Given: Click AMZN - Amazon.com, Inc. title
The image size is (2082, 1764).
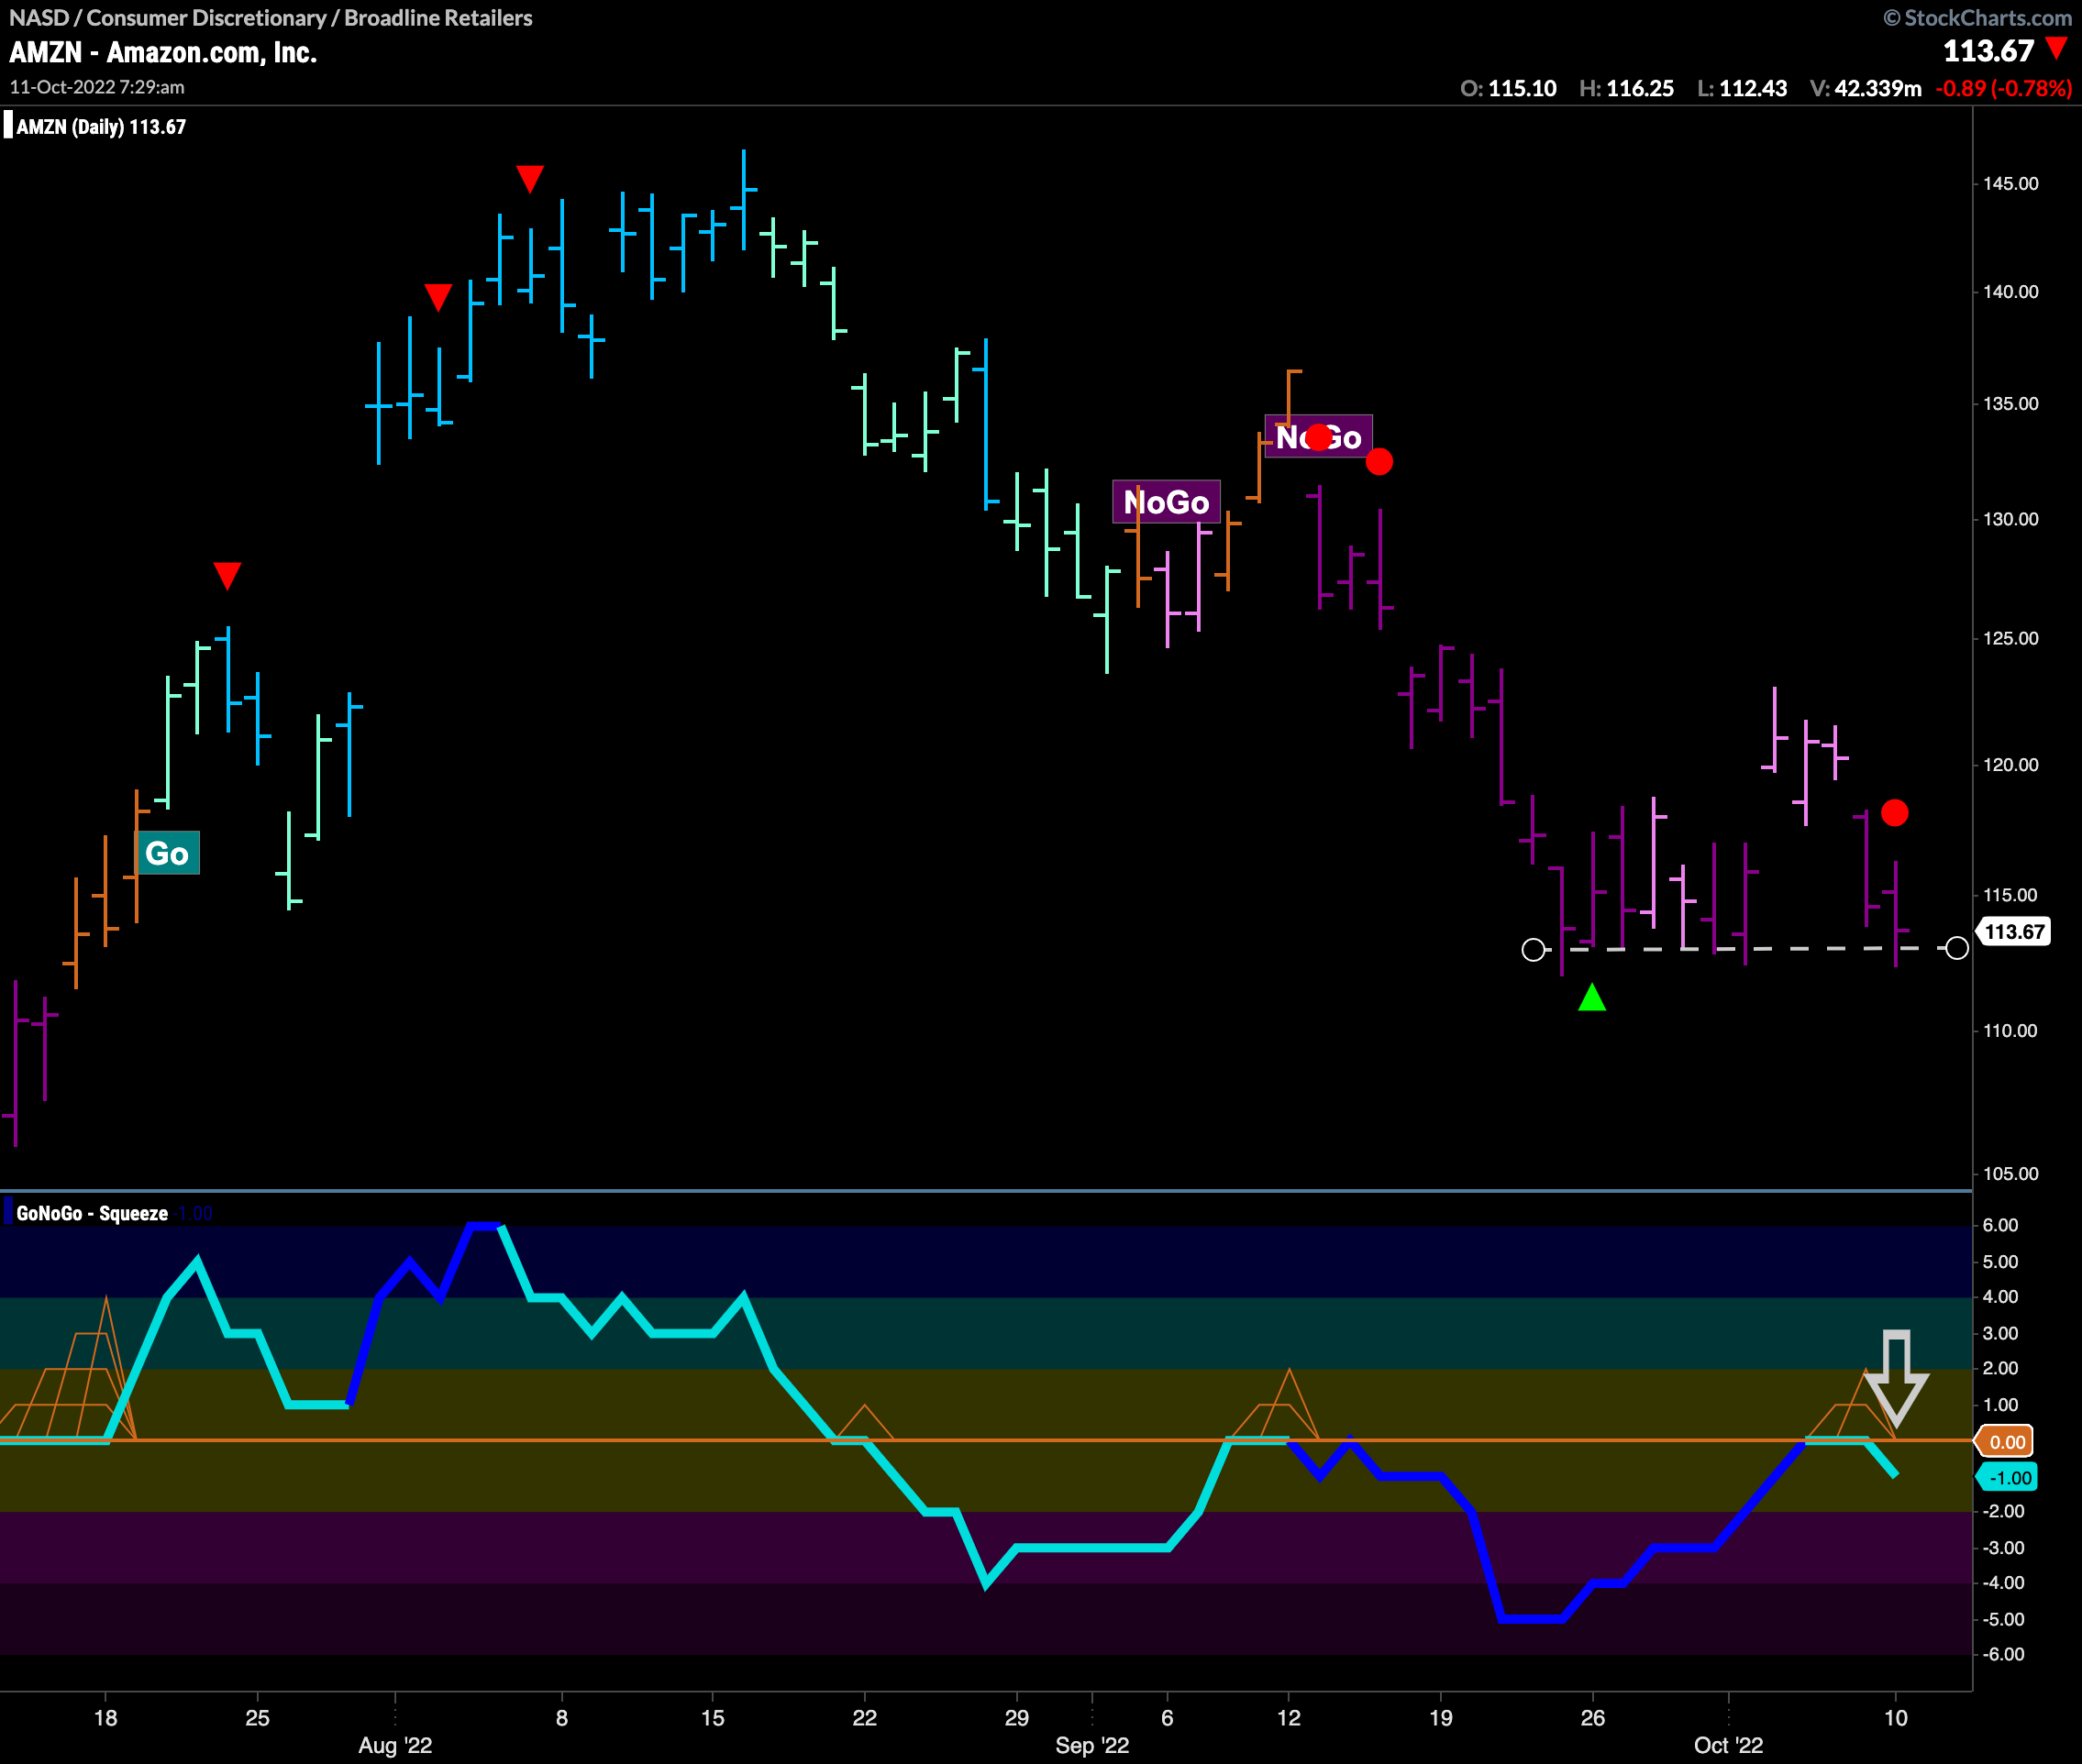Looking at the screenshot, I should point(163,52).
